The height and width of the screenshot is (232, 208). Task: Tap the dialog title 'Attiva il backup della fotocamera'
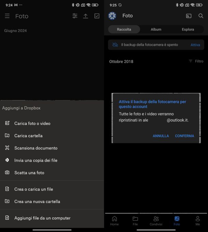[x=152, y=104]
